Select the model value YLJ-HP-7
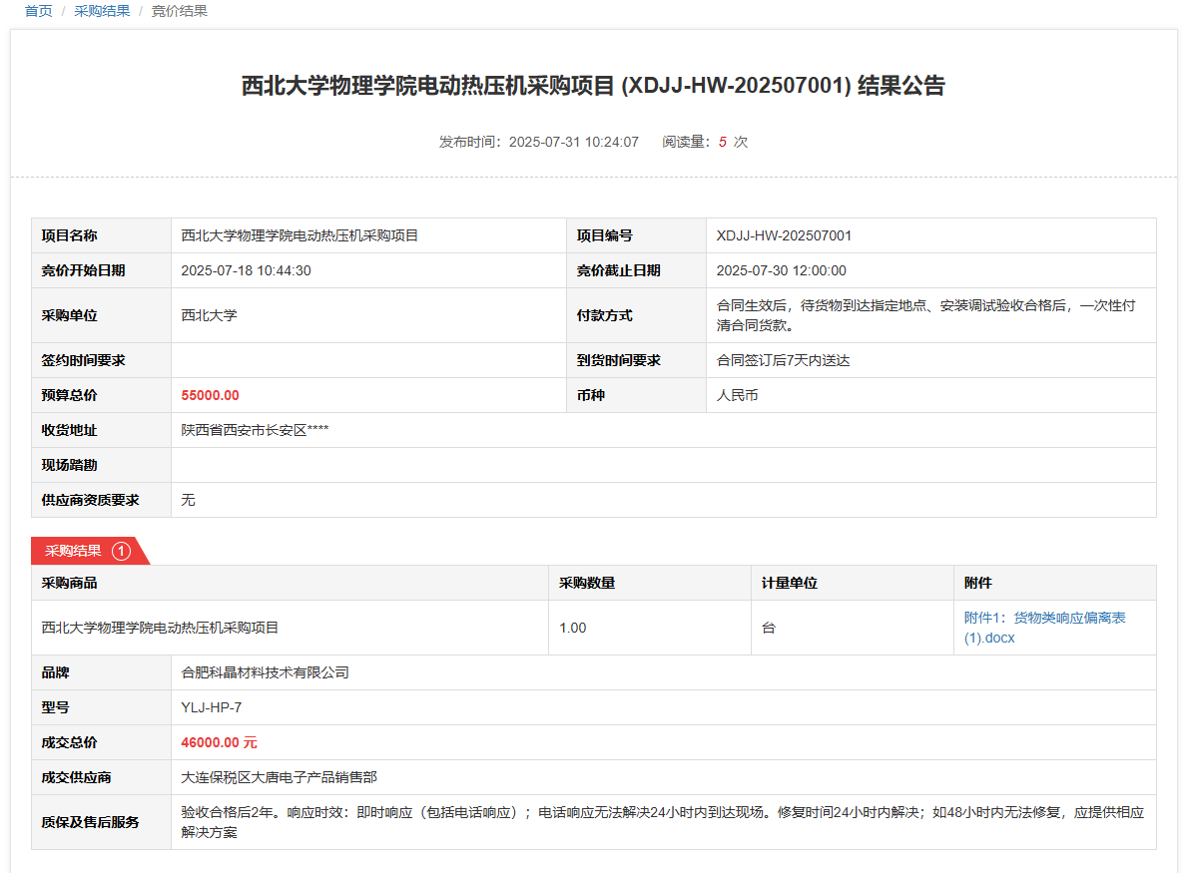The width and height of the screenshot is (1190, 873). tap(211, 708)
